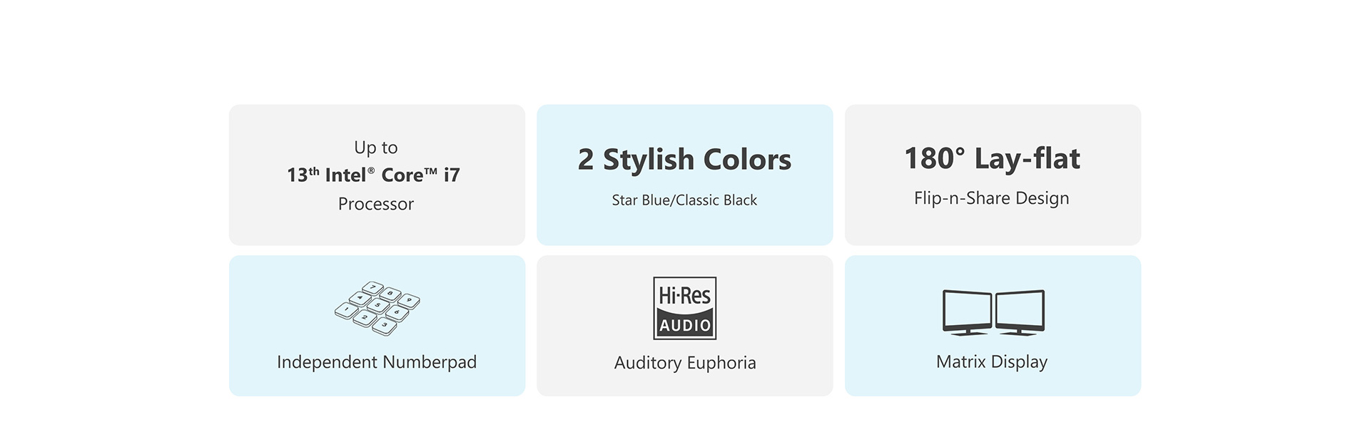Click the Processor text

376,204
